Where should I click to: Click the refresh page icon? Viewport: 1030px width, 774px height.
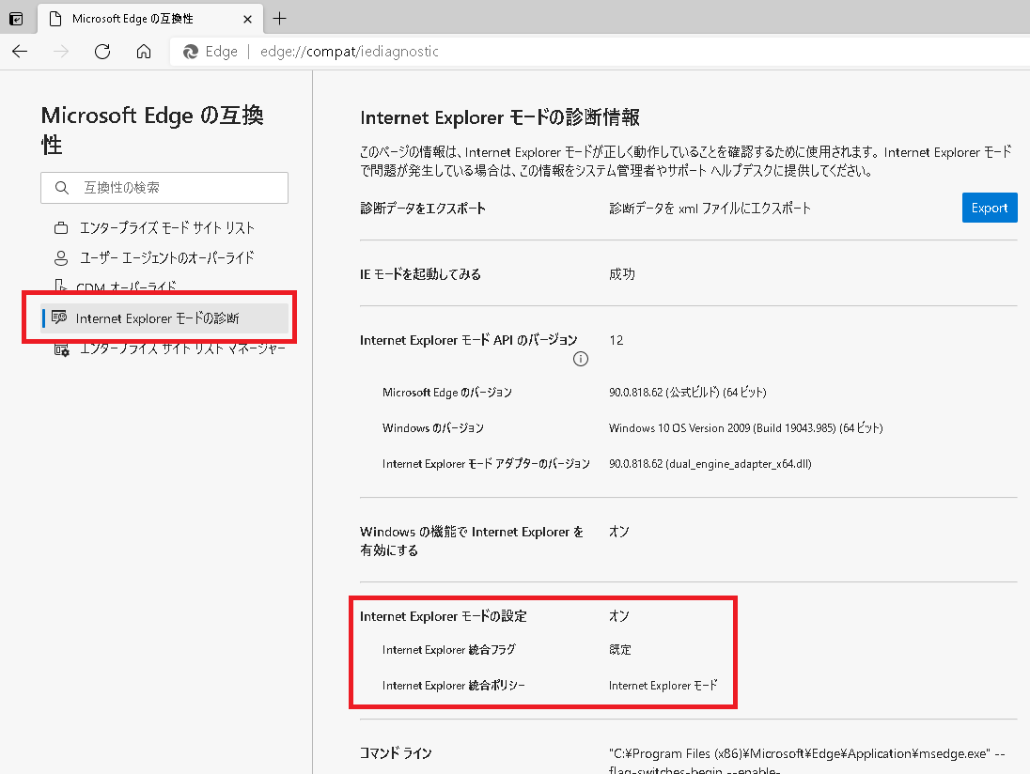point(102,52)
